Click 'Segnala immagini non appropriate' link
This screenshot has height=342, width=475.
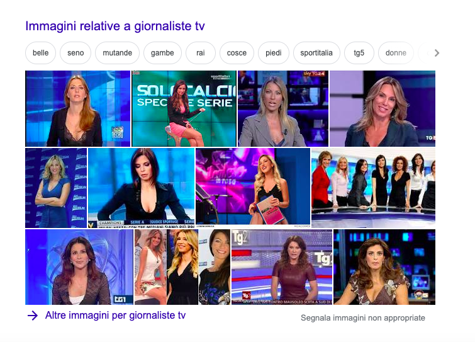363,317
